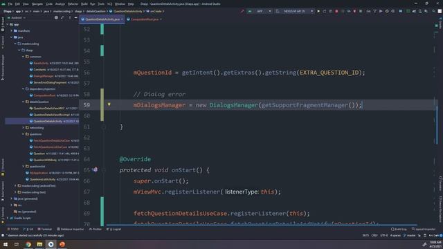Click the onCreate breadcrumb in navigation bar
The width and height of the screenshot is (443, 249).
(156, 11)
